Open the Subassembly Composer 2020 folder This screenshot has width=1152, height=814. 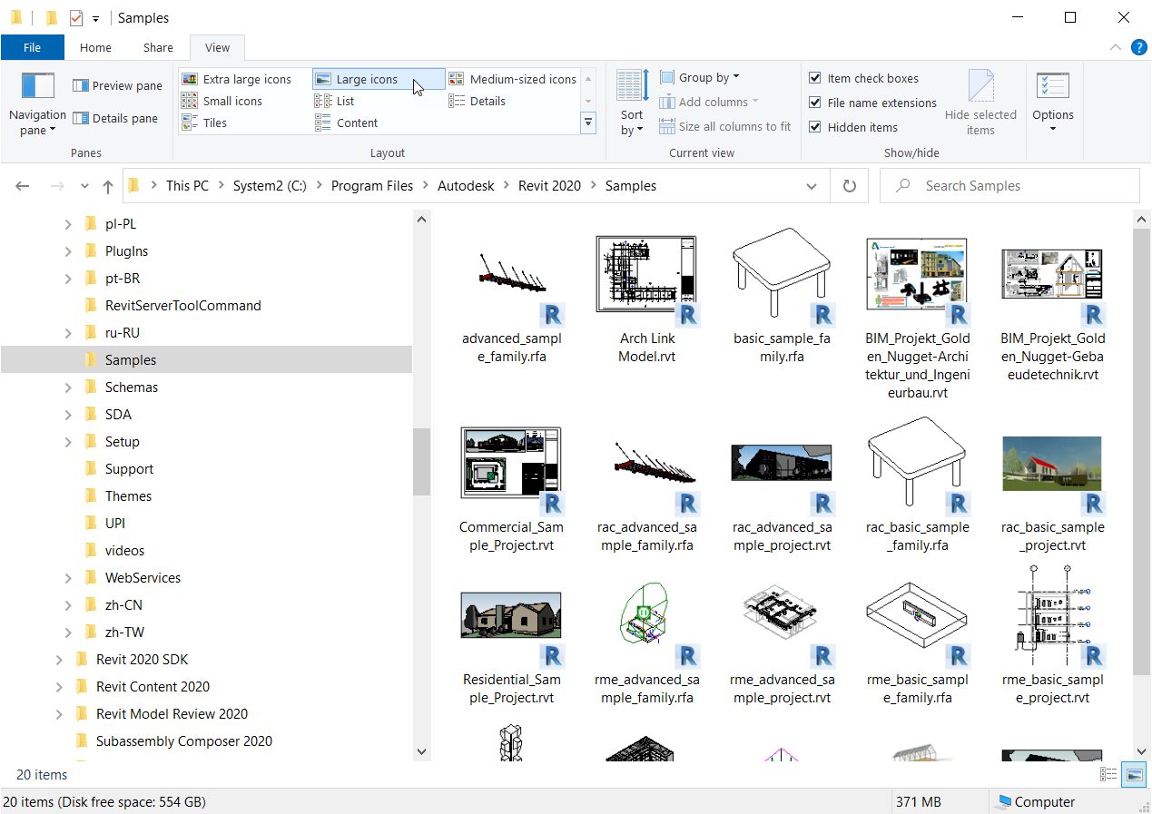183,741
